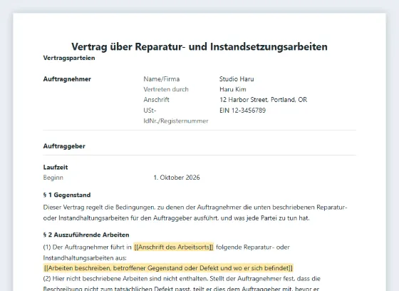Select the name 'Haru Kim'
This screenshot has width=399, height=291.
[232, 89]
